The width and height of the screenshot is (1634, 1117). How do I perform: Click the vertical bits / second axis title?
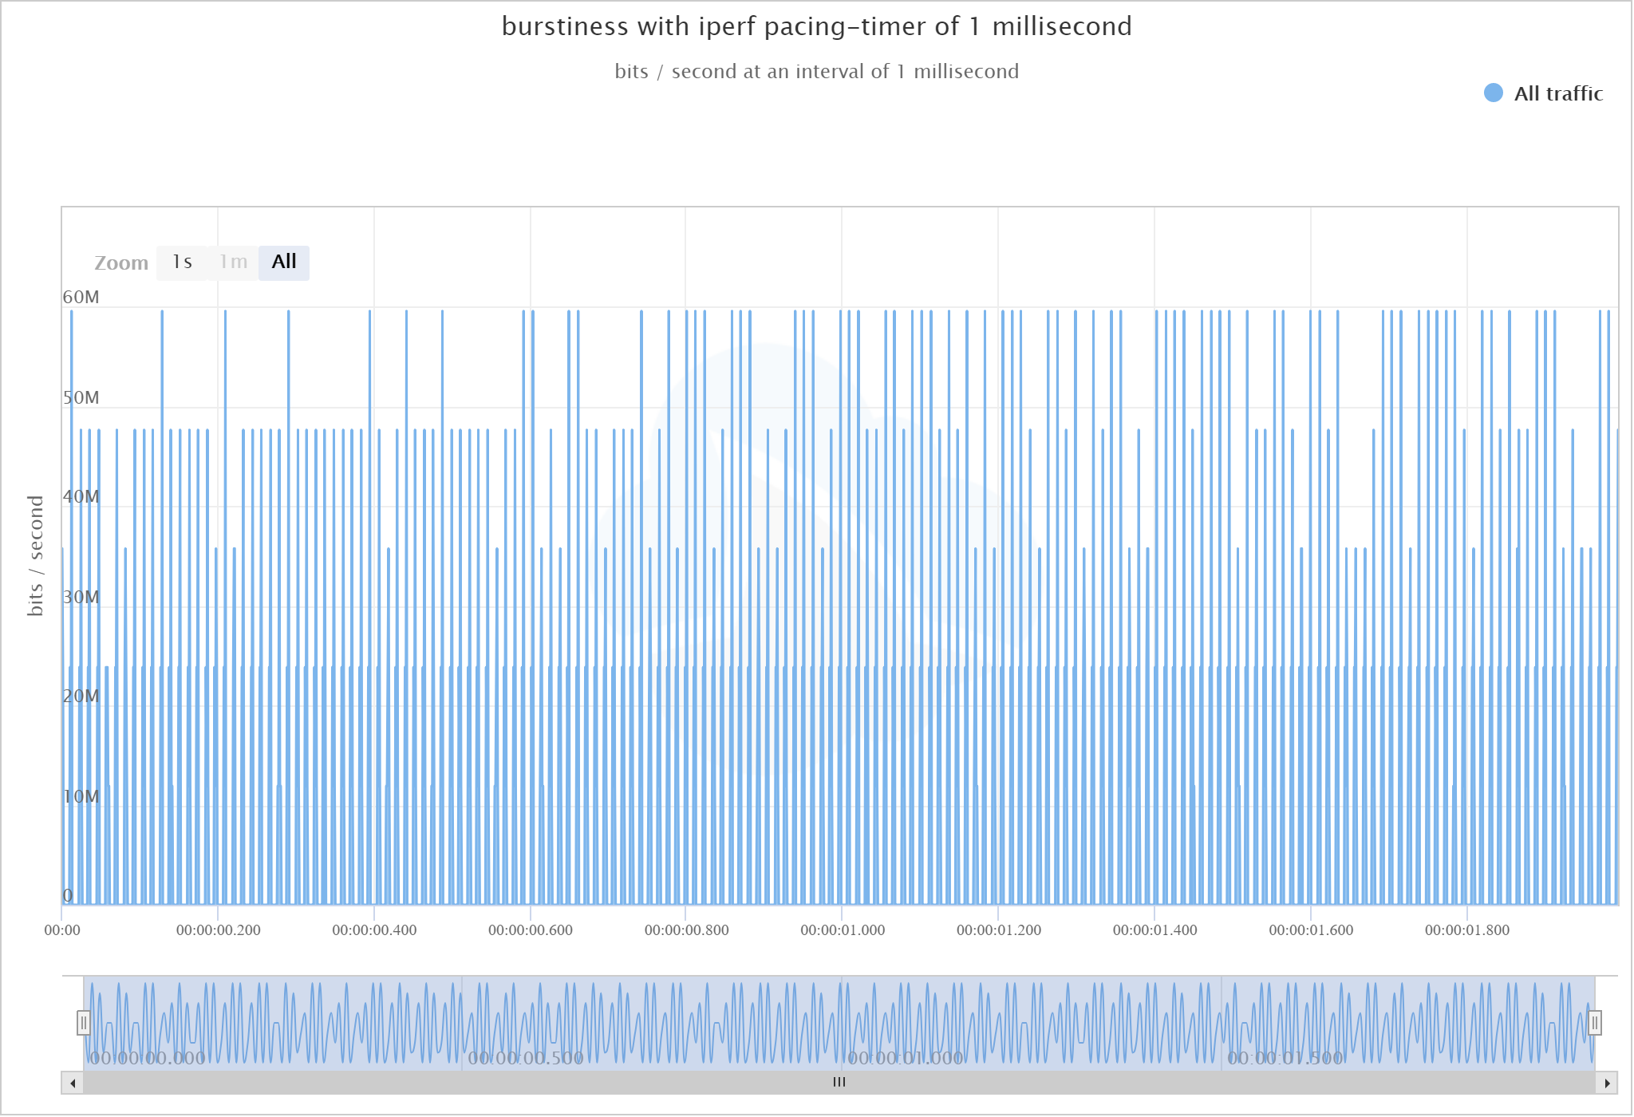click(35, 555)
